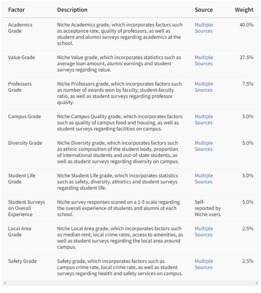Open Multiple Sources link for Campus Grade
261x293 pixels.
click(x=204, y=119)
